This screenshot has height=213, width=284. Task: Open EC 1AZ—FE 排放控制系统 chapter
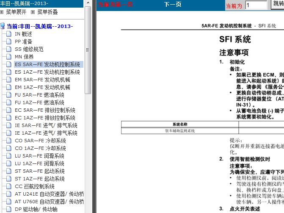coord(45,118)
